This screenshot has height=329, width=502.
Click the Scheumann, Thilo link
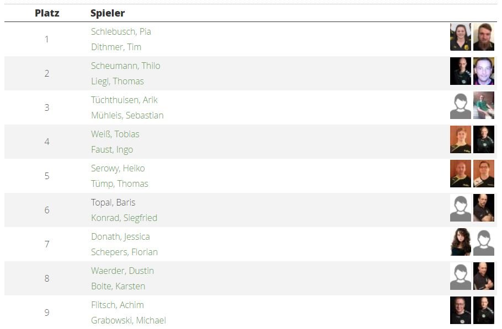coord(125,66)
